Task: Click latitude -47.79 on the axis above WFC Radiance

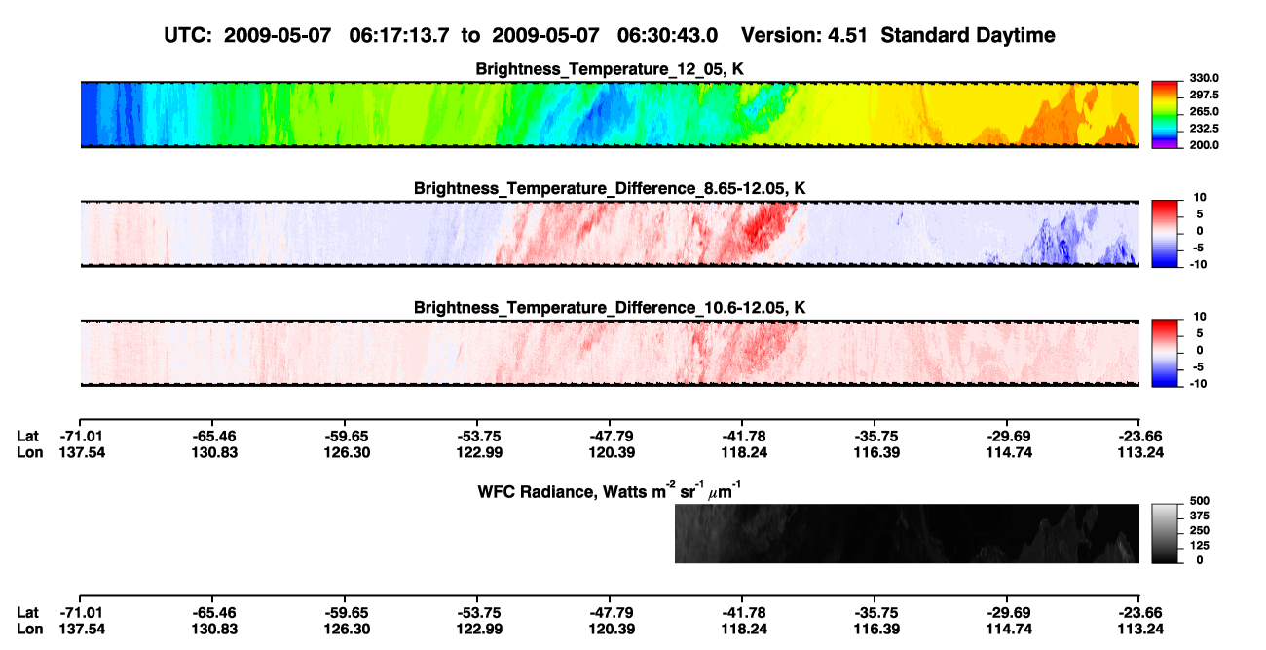Action: point(610,436)
